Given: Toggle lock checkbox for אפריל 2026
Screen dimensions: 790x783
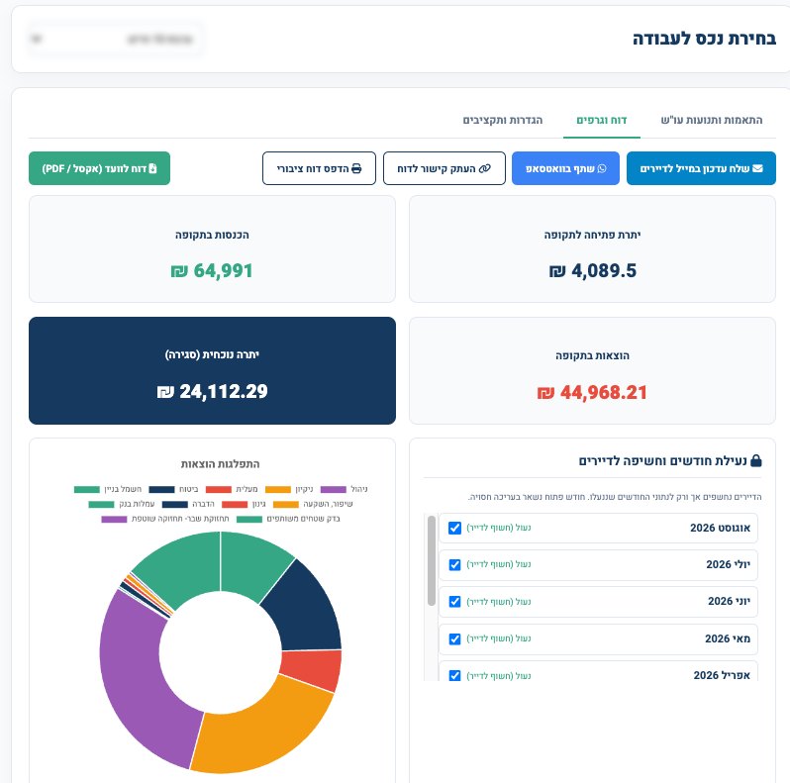Looking at the screenshot, I should tap(454, 675).
